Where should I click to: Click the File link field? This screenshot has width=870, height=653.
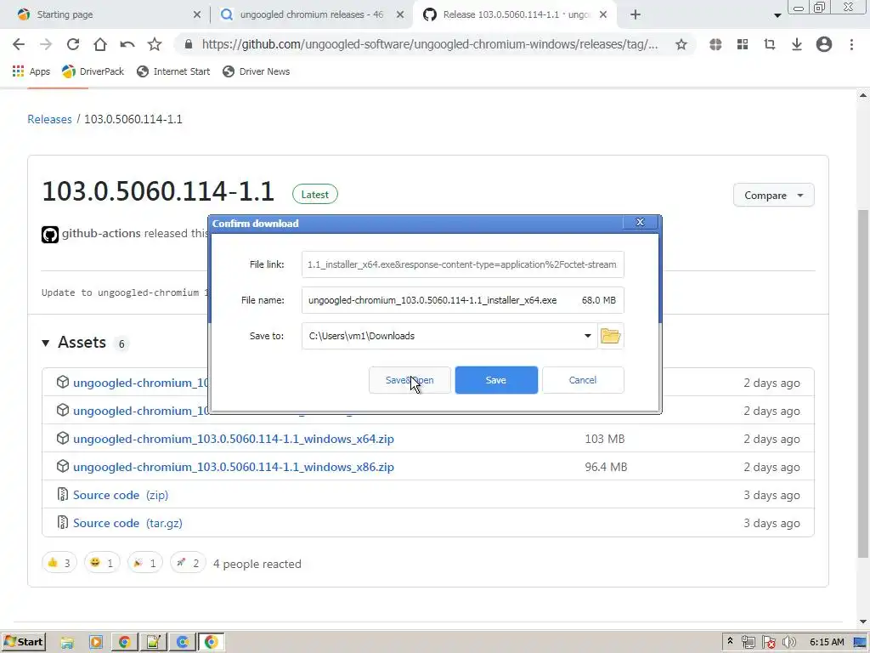click(463, 265)
